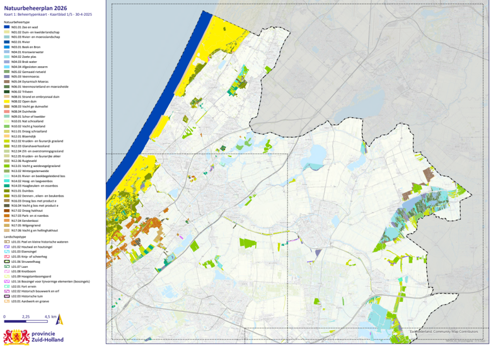This screenshot has height=346, width=491.
Task: Select the N17.04 Eendenkooi legend swatch
Action: point(7,221)
